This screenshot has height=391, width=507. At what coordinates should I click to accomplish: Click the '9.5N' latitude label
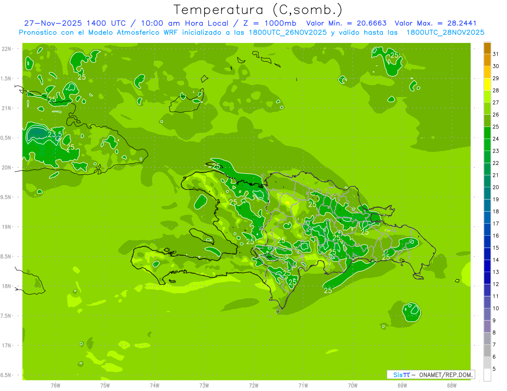coord(6,197)
